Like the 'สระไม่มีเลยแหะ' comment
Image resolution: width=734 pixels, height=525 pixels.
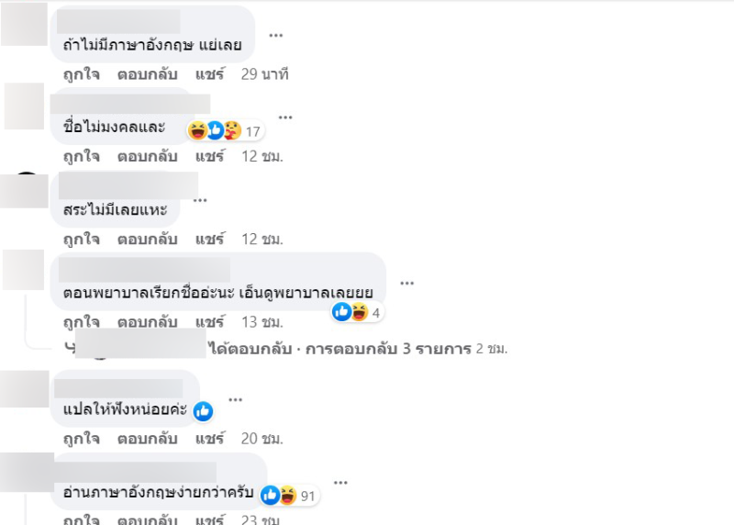(82, 240)
